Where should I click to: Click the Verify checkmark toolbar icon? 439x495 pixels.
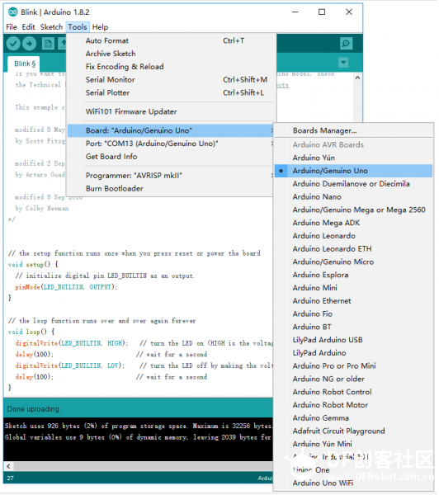pyautogui.click(x=13, y=44)
